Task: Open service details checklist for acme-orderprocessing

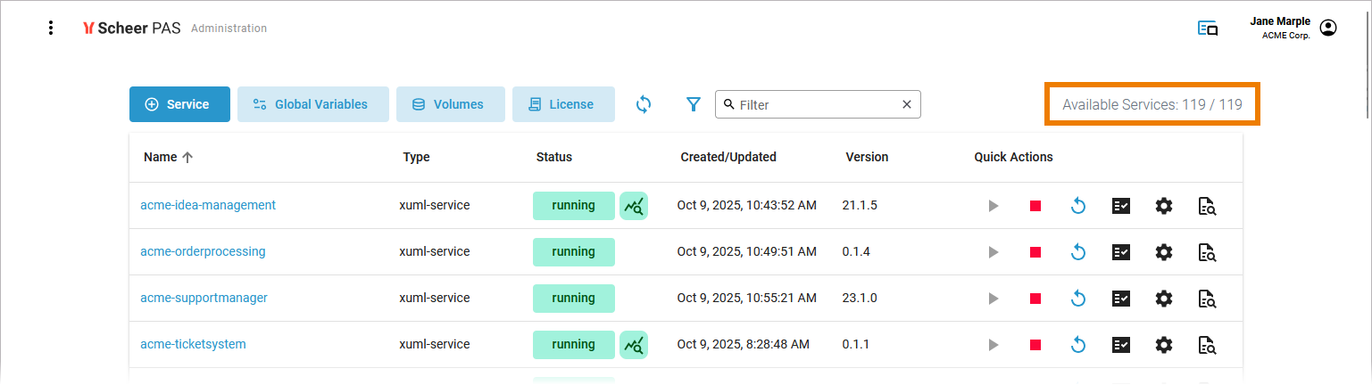Action: point(1120,252)
